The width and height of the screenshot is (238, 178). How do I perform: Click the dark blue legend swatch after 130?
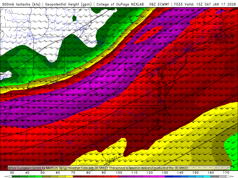169,177
